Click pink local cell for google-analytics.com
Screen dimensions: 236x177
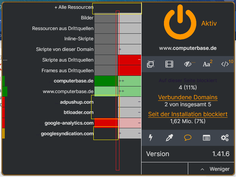130,123
